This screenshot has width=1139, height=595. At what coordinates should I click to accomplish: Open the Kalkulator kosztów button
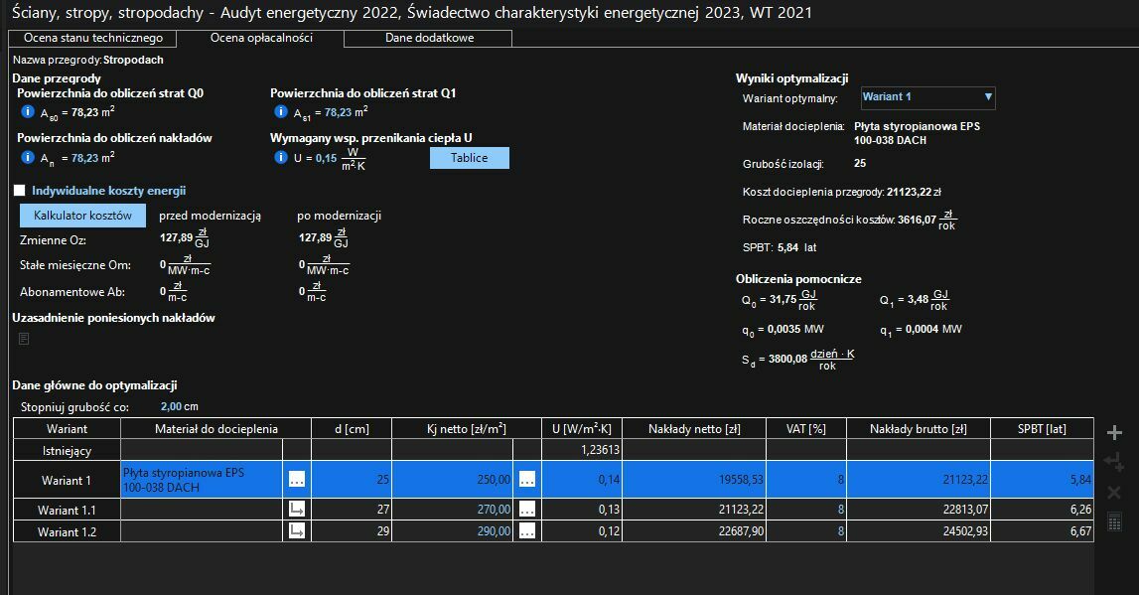click(x=82, y=215)
